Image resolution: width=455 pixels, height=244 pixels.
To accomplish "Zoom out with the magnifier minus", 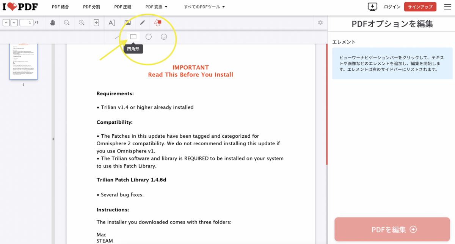I will pos(67,23).
